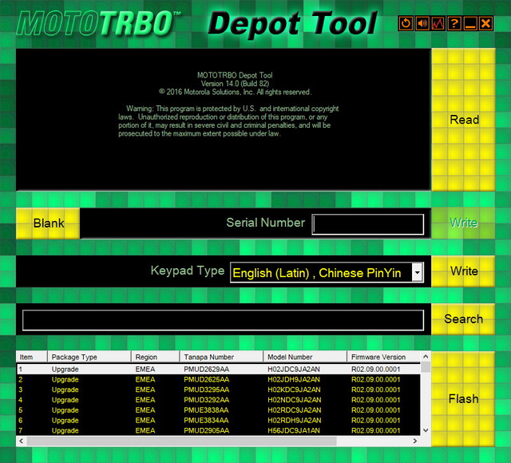Open help via the question mark icon
Screen dimensions: 511x463
[x=454, y=23]
